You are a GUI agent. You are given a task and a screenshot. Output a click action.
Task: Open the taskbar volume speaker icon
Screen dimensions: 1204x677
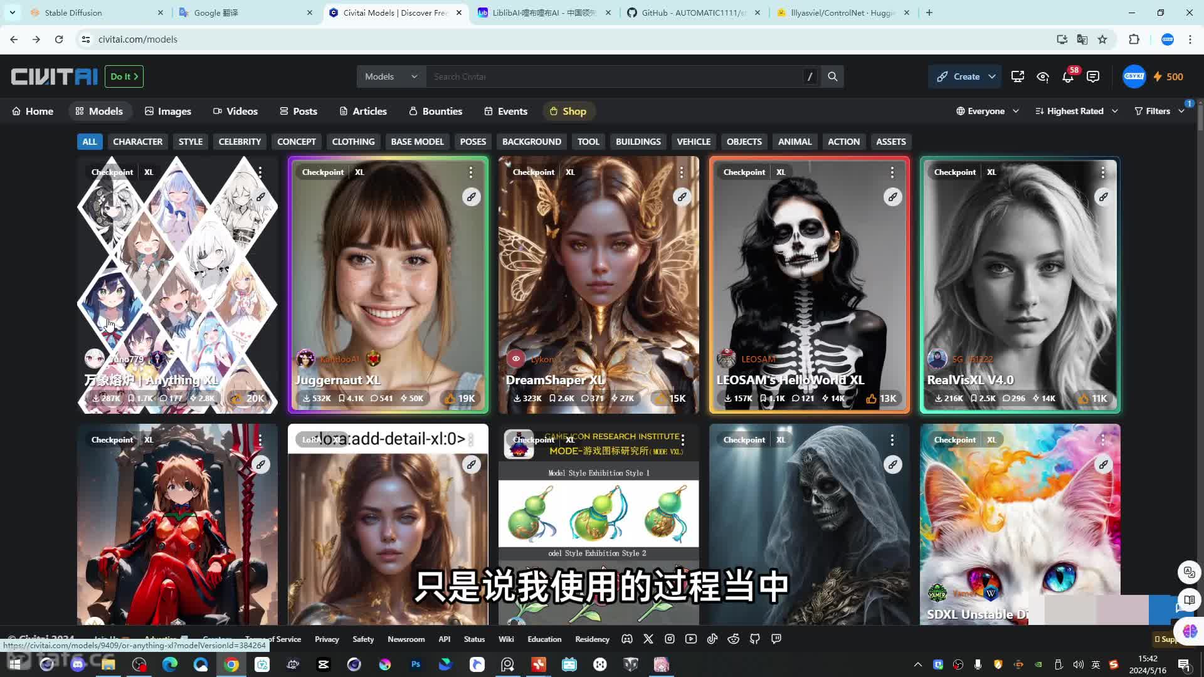[1078, 664]
